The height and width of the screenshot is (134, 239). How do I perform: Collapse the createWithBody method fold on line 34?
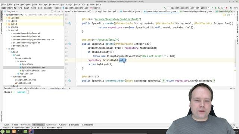(76, 81)
